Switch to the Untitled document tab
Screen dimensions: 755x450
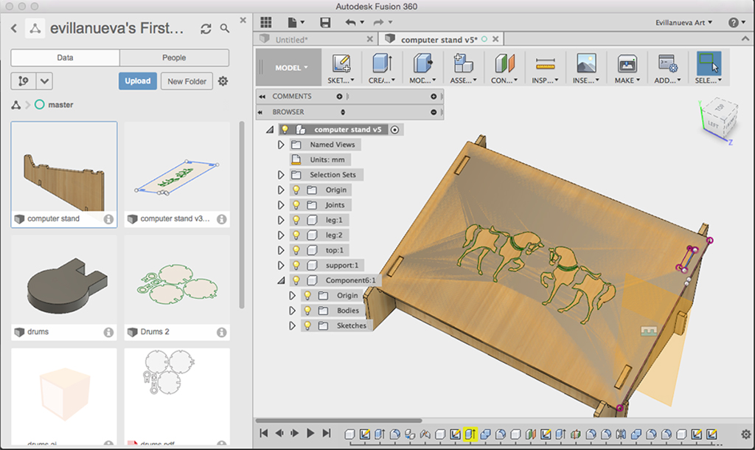click(x=316, y=40)
